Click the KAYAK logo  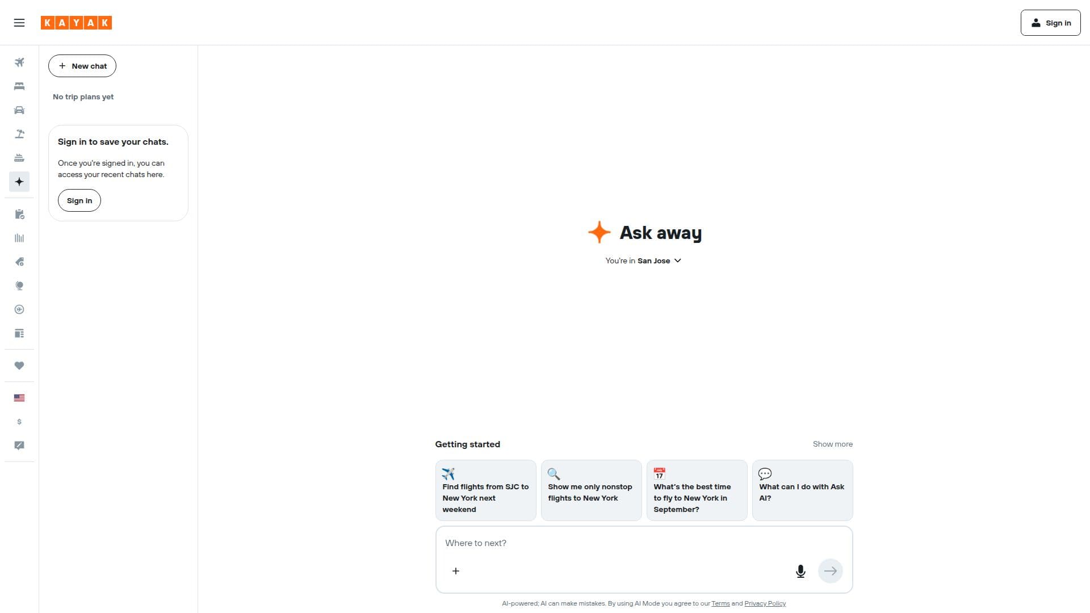click(76, 23)
